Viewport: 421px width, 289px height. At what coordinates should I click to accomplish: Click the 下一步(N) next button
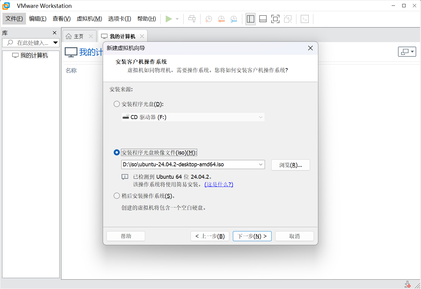(252, 236)
